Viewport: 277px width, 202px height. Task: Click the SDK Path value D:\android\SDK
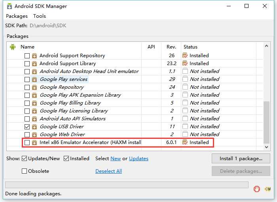tap(48, 26)
